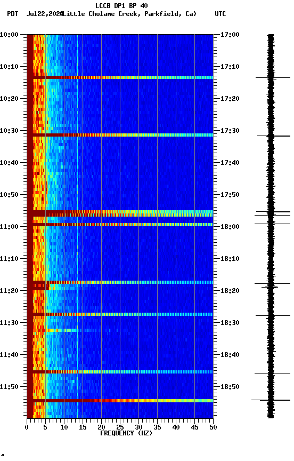Click the frequency axis value 30

click(138, 427)
